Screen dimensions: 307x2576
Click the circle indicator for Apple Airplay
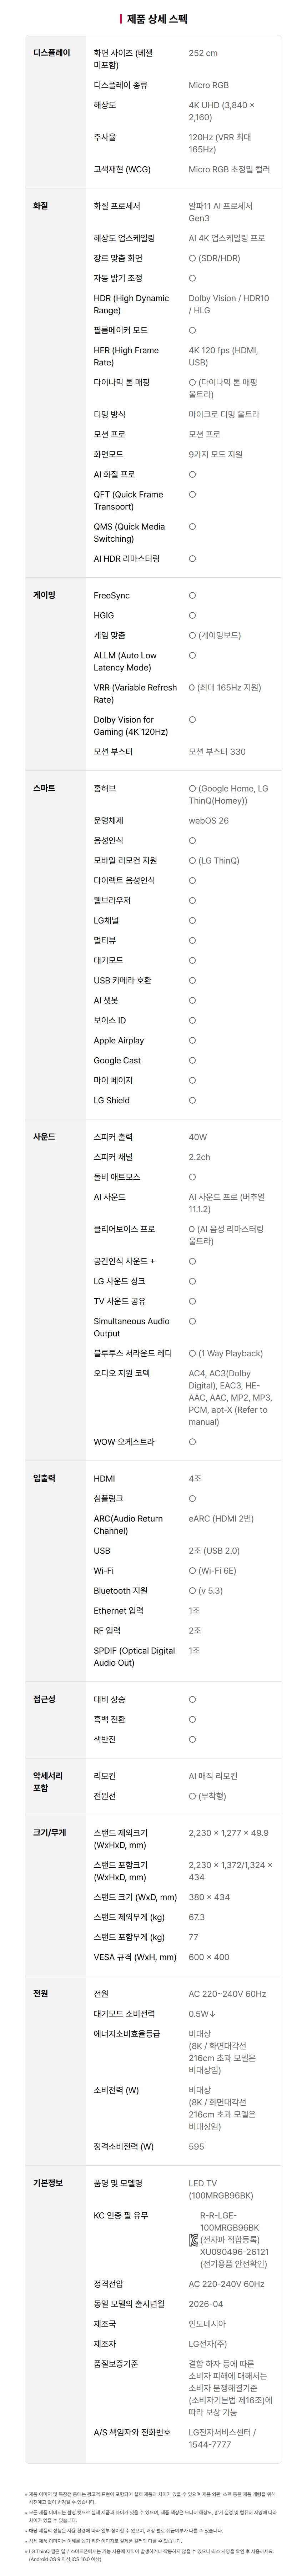pyautogui.click(x=192, y=1040)
